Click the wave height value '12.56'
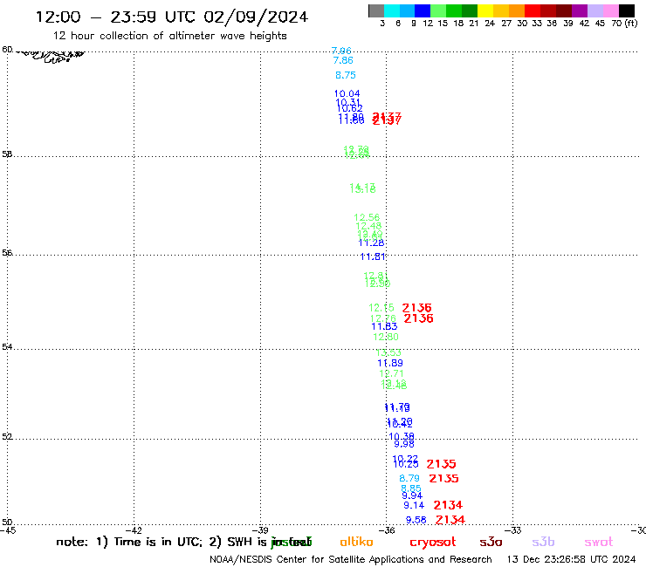The width and height of the screenshot is (646, 567). click(367, 217)
